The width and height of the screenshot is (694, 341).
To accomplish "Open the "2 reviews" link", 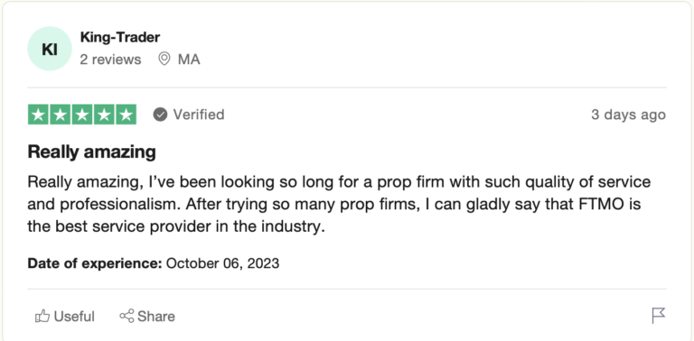I will 110,60.
